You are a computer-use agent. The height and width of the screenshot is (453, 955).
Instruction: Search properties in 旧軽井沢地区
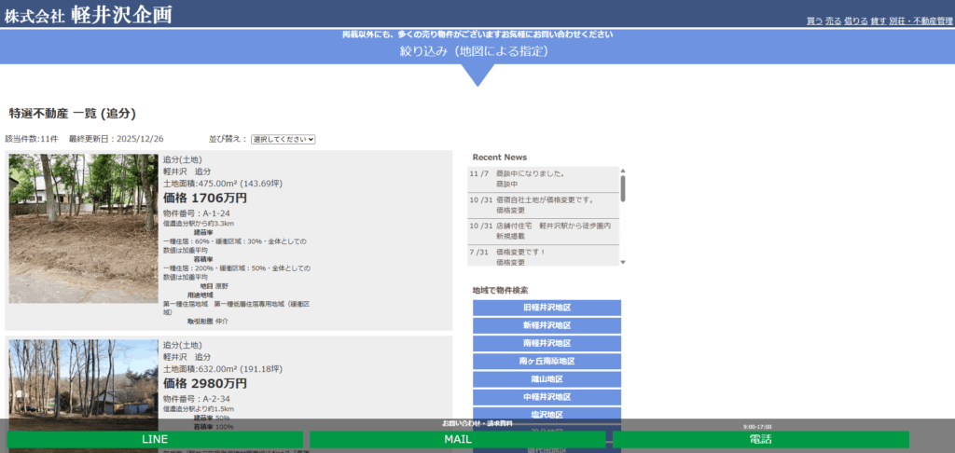[x=547, y=308]
